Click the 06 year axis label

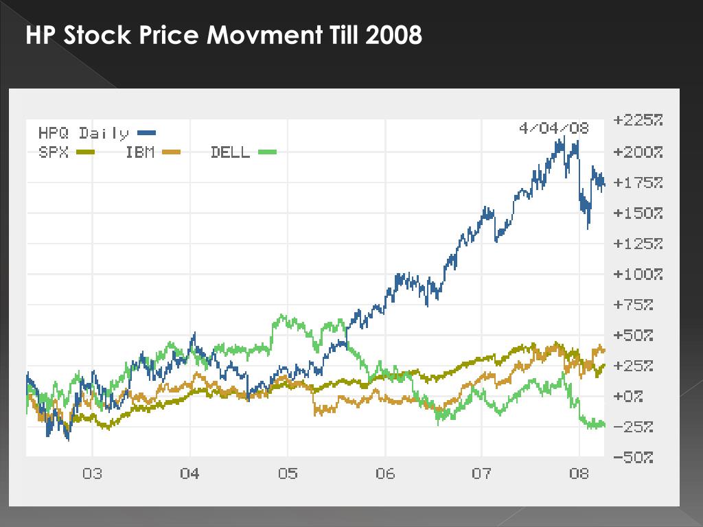click(x=385, y=473)
